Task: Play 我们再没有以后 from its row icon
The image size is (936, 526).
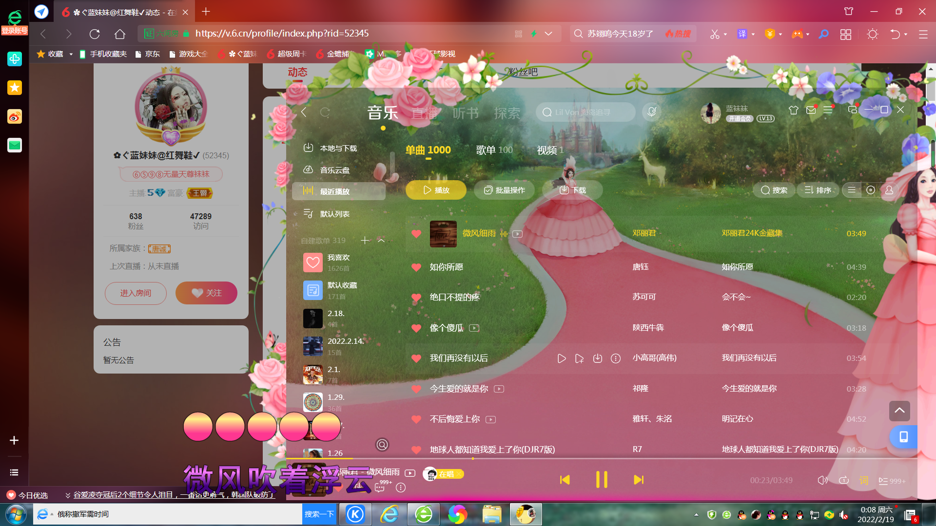Action: [562, 358]
